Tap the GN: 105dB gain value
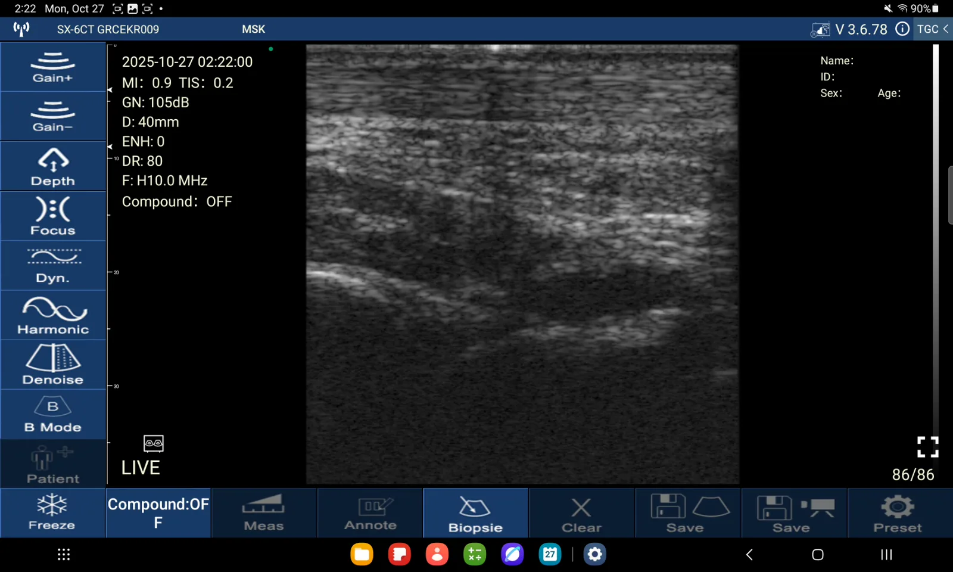This screenshot has width=953, height=572. pos(155,102)
